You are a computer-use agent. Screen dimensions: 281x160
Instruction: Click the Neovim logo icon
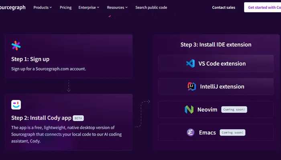tap(189, 109)
